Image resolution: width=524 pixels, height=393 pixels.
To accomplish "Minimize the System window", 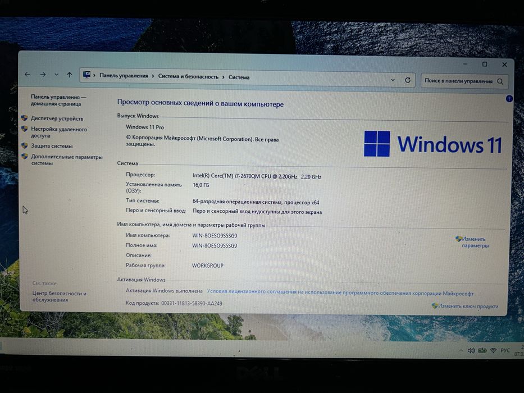I will pos(465,63).
